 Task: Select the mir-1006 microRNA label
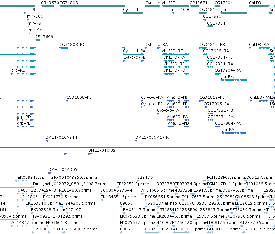(x=181, y=10)
